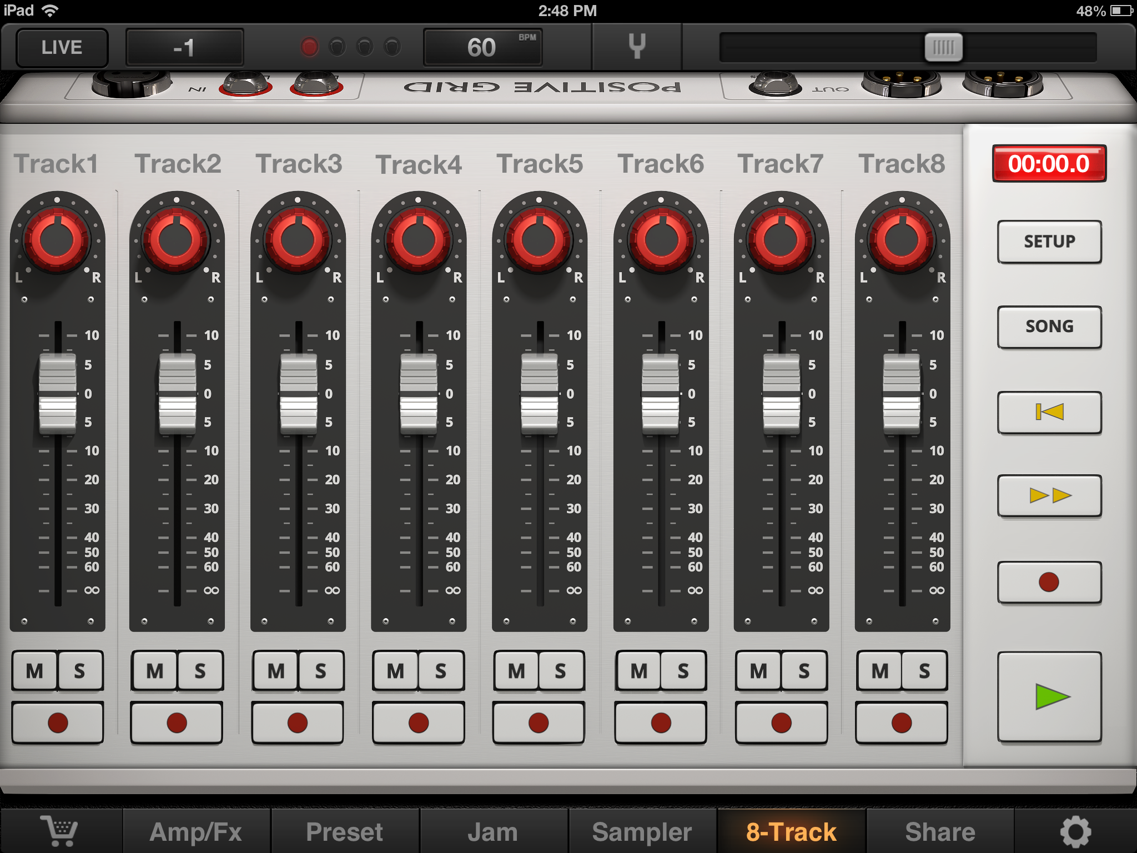Viewport: 1137px width, 853px height.
Task: Select the second preset indicator light
Action: (x=336, y=47)
